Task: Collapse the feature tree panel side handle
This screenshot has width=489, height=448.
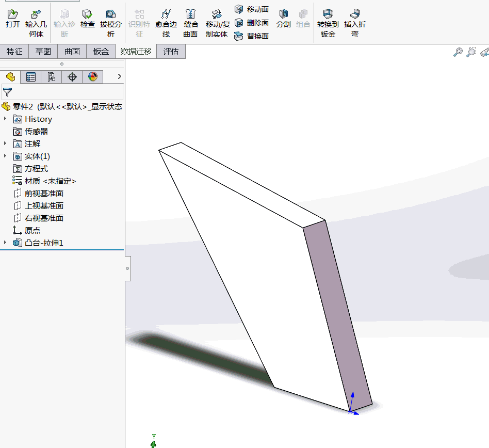Action: point(127,268)
